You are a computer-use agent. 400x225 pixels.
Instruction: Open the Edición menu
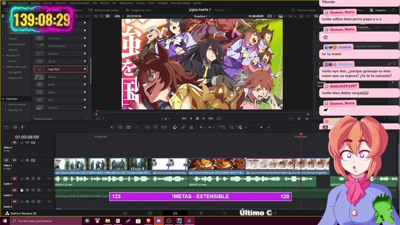[x=48, y=3]
